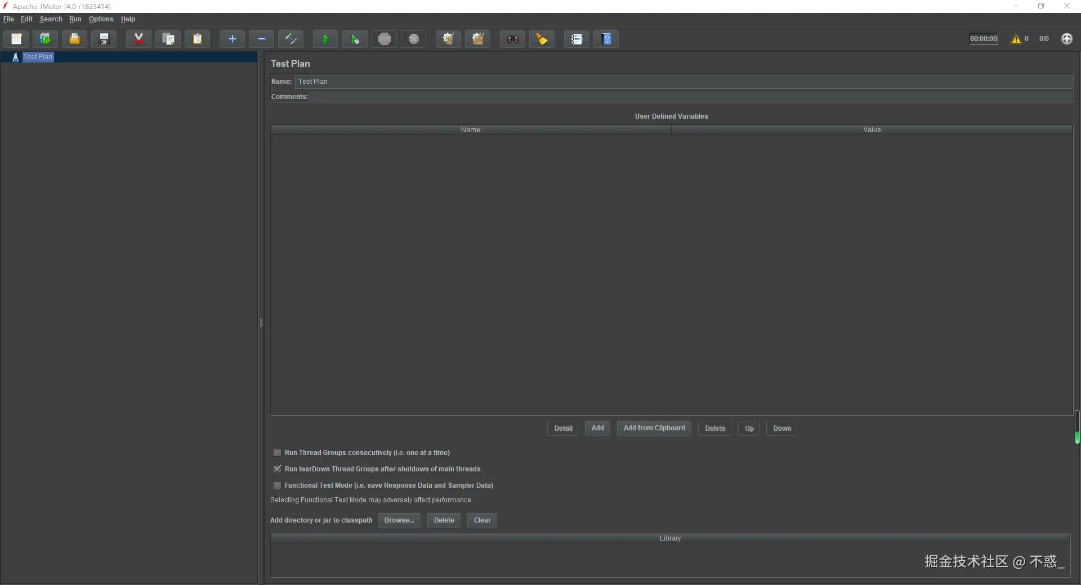The image size is (1081, 585).
Task: Click the Down button
Action: click(x=782, y=429)
